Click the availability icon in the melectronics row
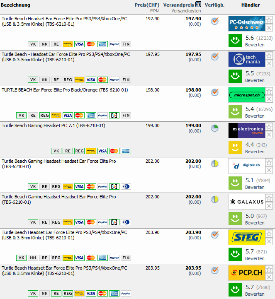The width and height of the screenshot is (275, 299). pyautogui.click(x=214, y=128)
